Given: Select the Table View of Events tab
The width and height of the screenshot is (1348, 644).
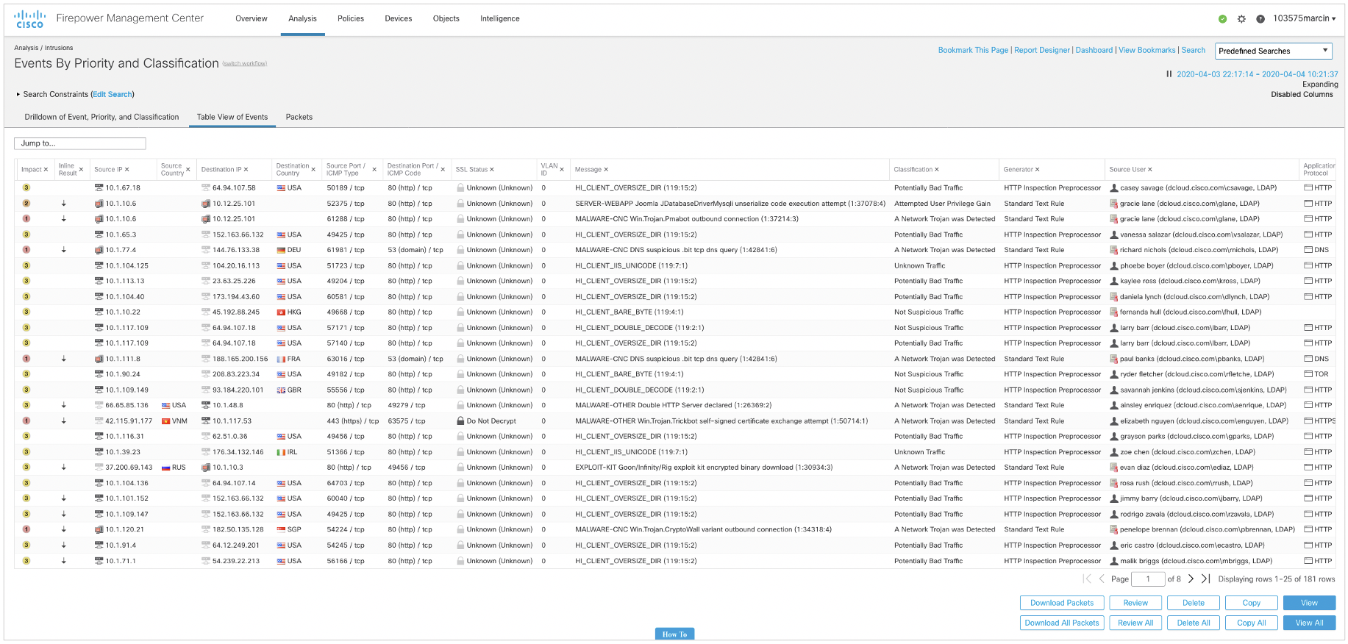Looking at the screenshot, I should pos(232,117).
